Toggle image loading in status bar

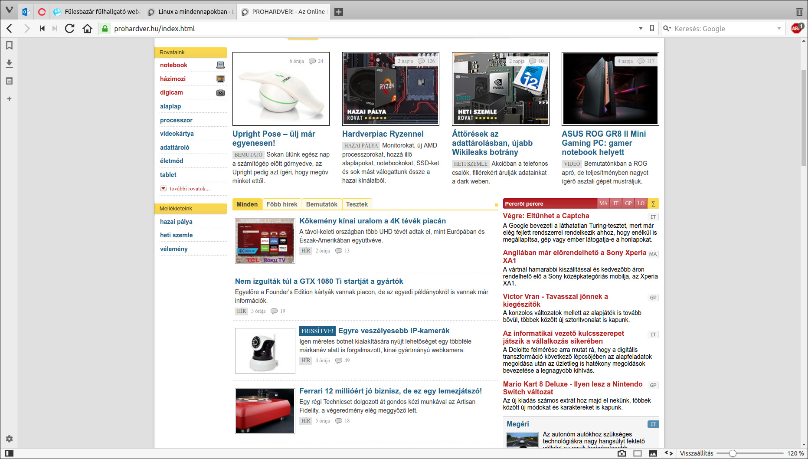coord(653,453)
